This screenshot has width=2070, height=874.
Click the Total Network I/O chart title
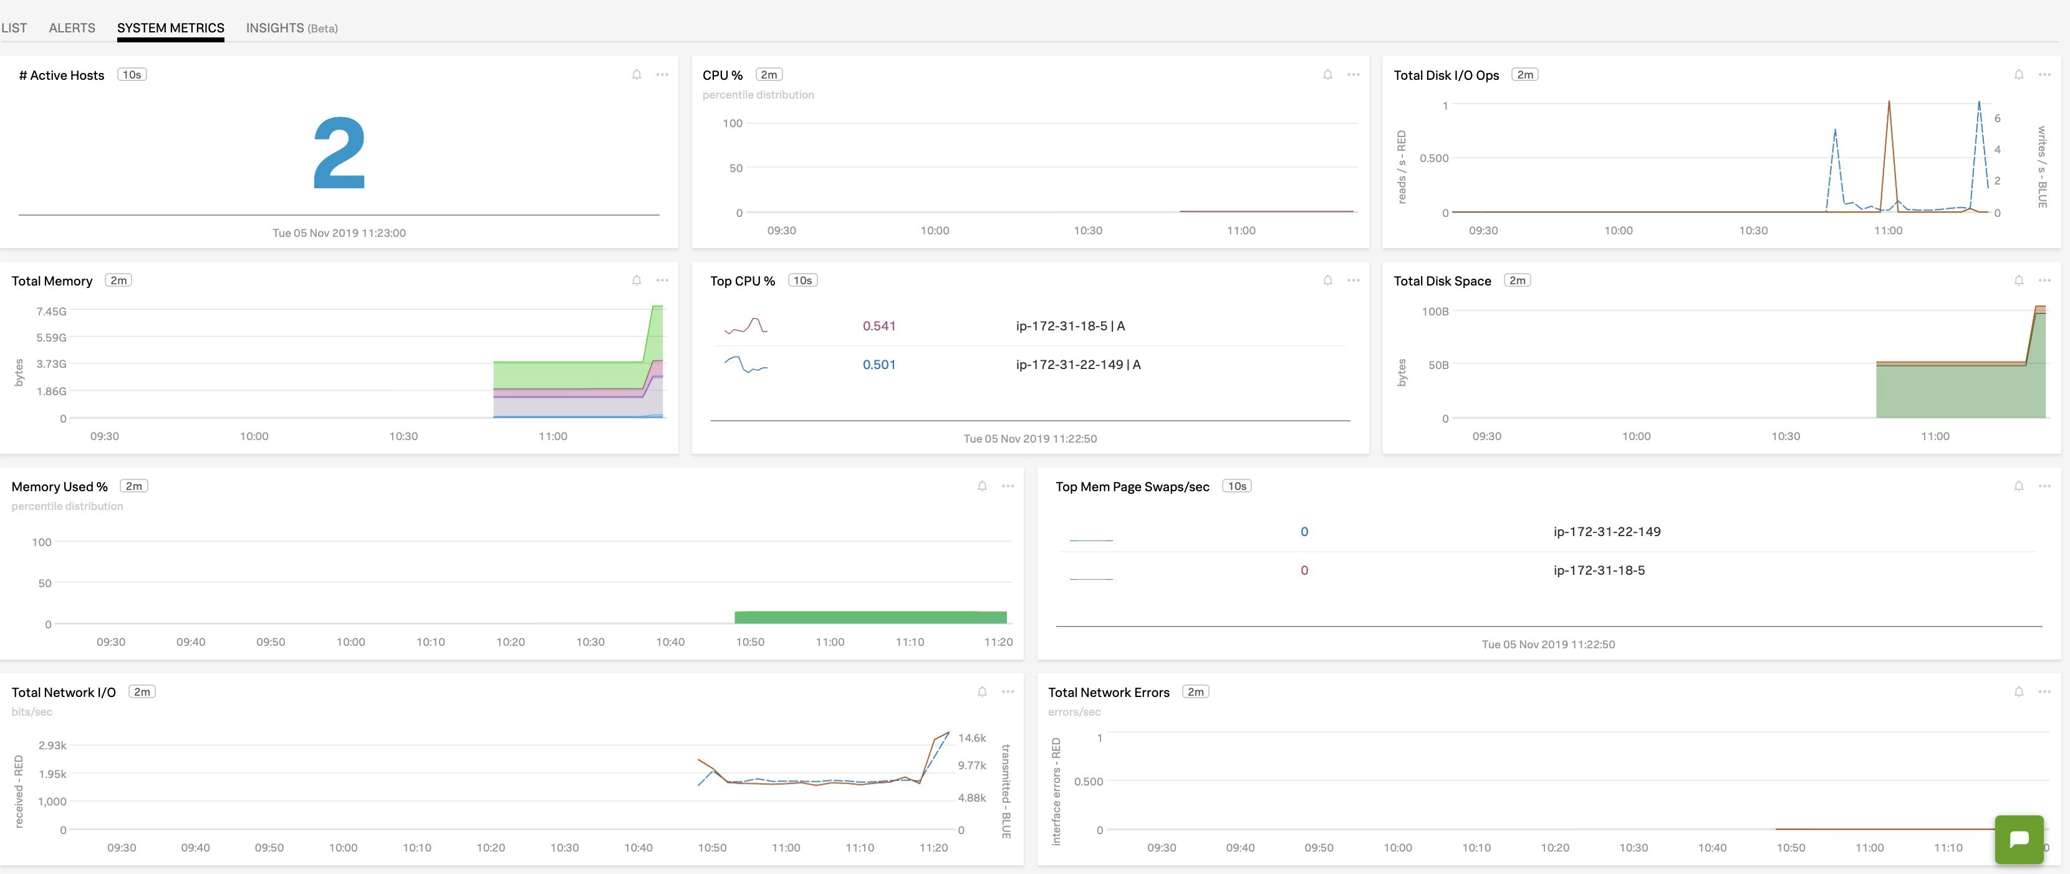(64, 693)
